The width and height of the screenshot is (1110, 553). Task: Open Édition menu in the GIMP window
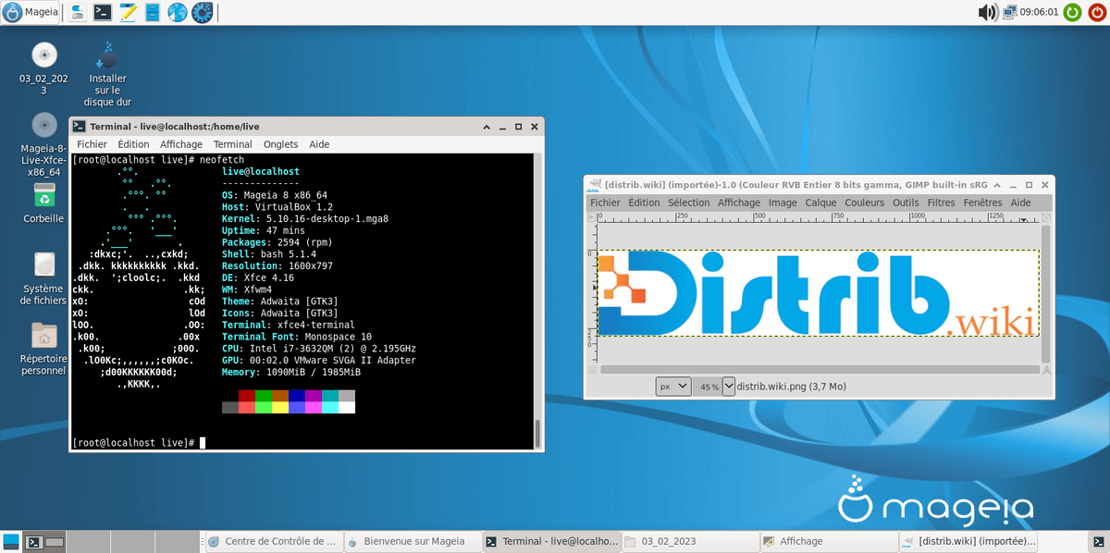[x=645, y=203]
